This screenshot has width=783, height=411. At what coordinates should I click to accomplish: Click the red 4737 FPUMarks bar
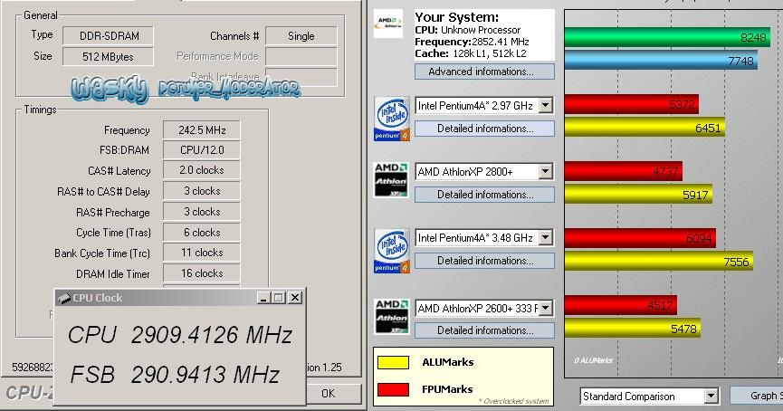click(624, 171)
